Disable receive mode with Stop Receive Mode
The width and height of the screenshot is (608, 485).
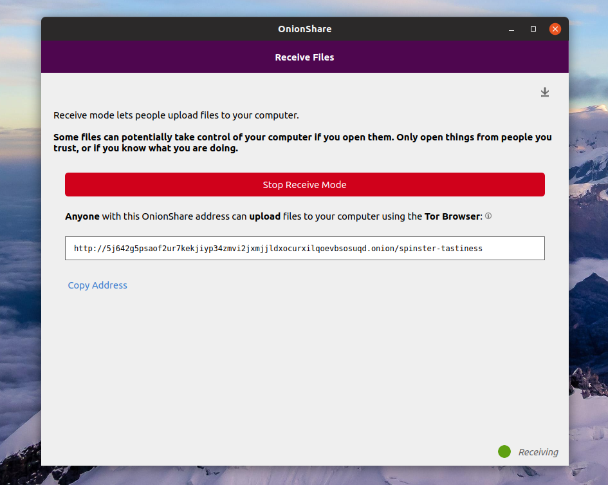click(304, 184)
